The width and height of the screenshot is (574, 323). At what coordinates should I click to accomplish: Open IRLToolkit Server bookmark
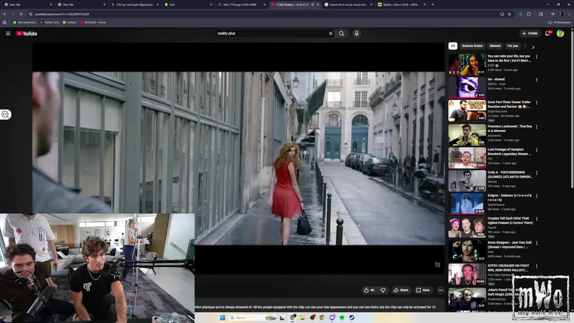[x=93, y=22]
